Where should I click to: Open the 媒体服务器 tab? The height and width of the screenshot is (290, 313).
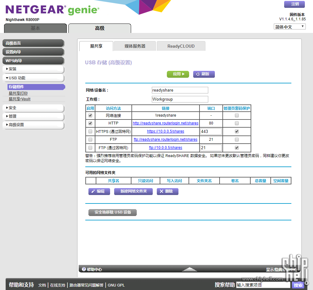tap(135, 46)
